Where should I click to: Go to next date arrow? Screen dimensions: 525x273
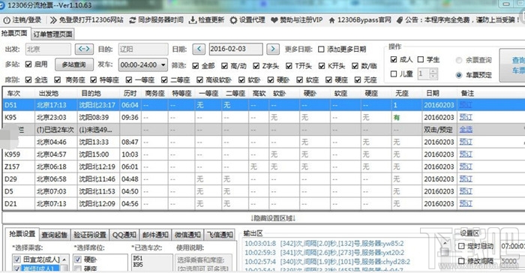273,49
